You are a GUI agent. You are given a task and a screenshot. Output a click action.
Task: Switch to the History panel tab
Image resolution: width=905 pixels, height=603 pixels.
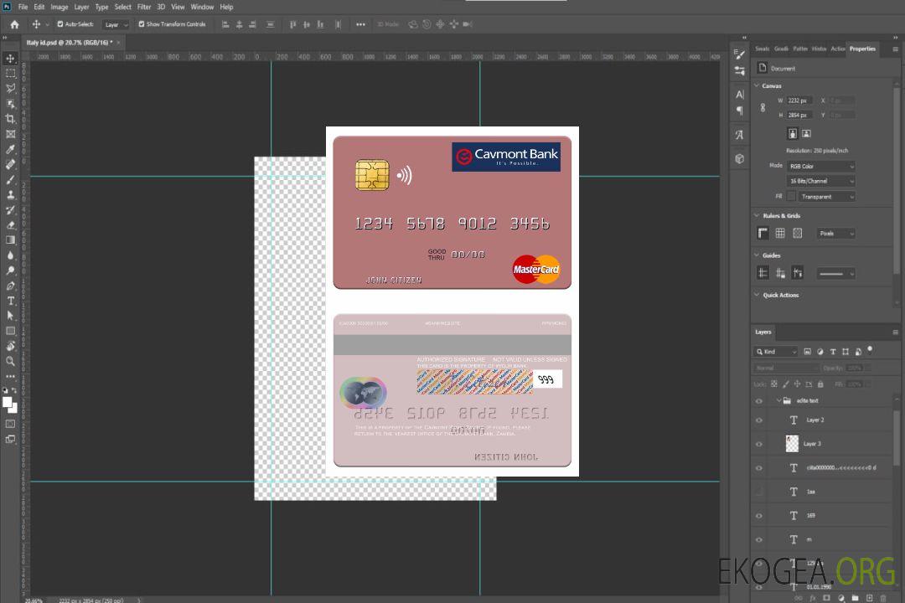point(819,49)
